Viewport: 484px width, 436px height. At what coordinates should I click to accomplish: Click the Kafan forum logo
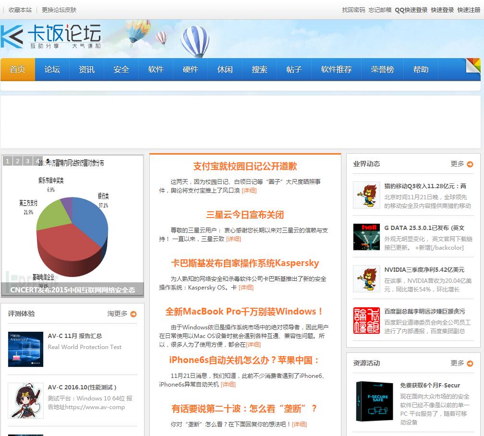point(51,36)
